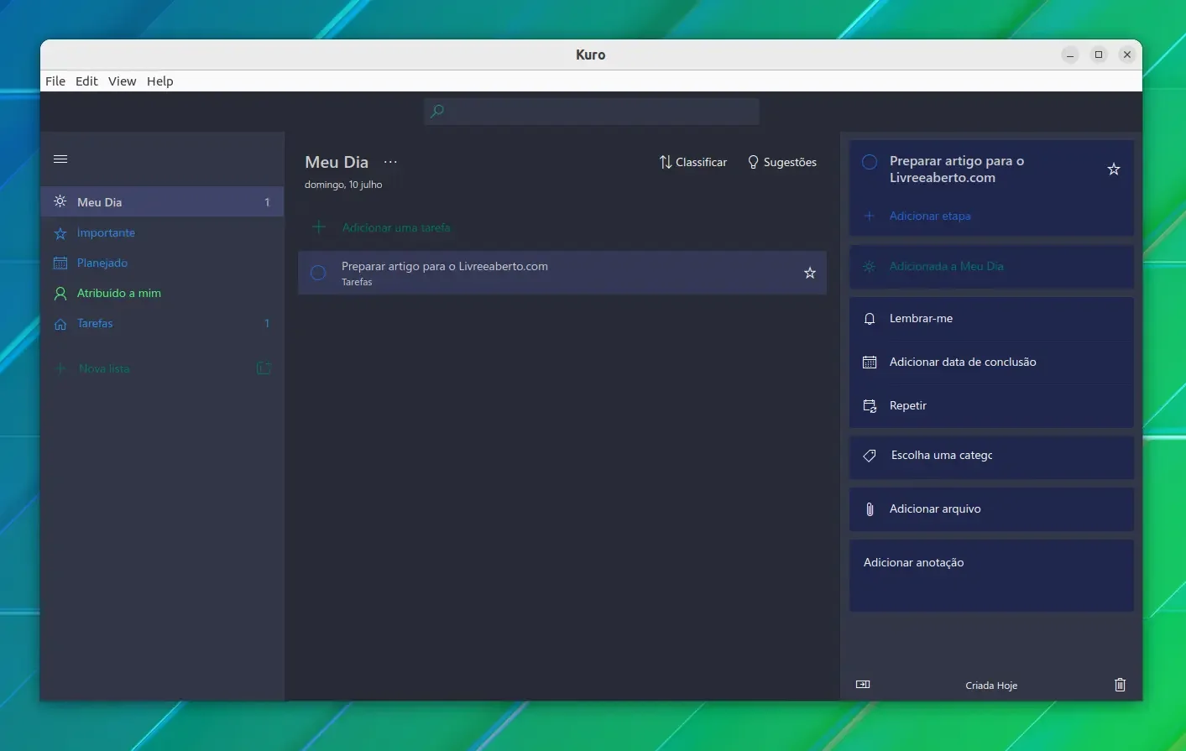Open the Help menu
1186x751 pixels.
click(159, 81)
